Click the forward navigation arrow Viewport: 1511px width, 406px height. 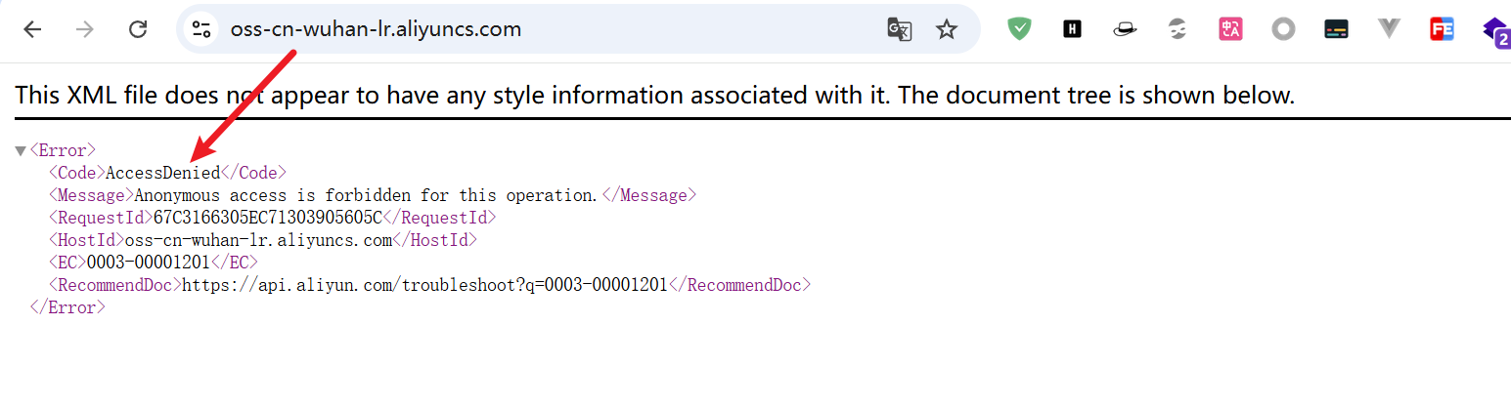coord(85,29)
